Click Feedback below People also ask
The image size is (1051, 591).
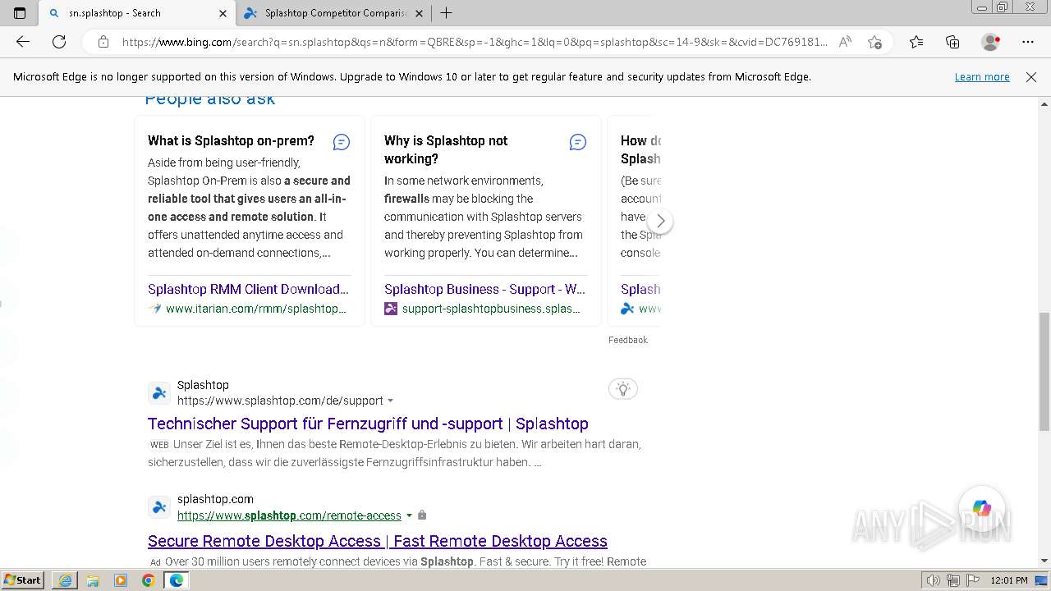[x=628, y=340]
